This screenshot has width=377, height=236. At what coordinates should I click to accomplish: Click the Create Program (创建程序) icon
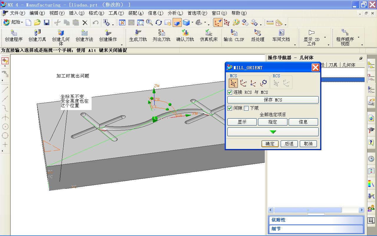(14, 35)
